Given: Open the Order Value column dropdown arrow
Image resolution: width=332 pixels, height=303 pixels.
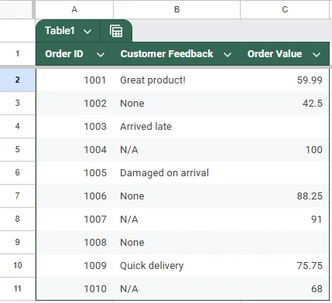Looking at the screenshot, I should [317, 55].
